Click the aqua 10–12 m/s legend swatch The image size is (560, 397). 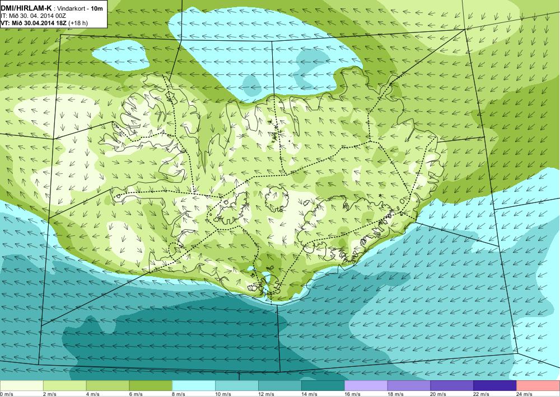(237, 386)
